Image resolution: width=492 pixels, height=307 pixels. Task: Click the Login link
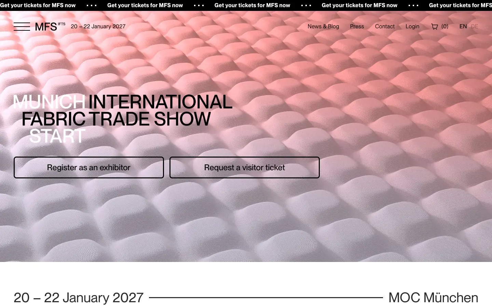[x=412, y=27]
